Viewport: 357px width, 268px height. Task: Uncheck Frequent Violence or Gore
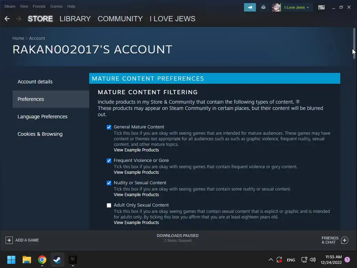point(109,161)
